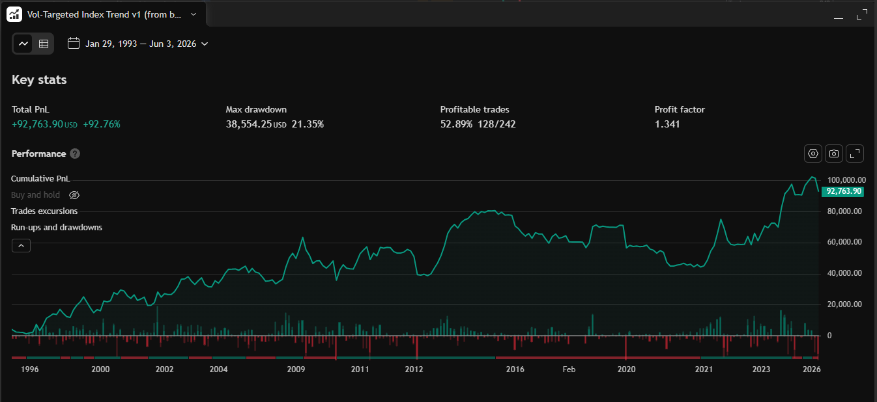This screenshot has width=877, height=402.
Task: Open chart settings hexagon icon
Action: point(813,154)
